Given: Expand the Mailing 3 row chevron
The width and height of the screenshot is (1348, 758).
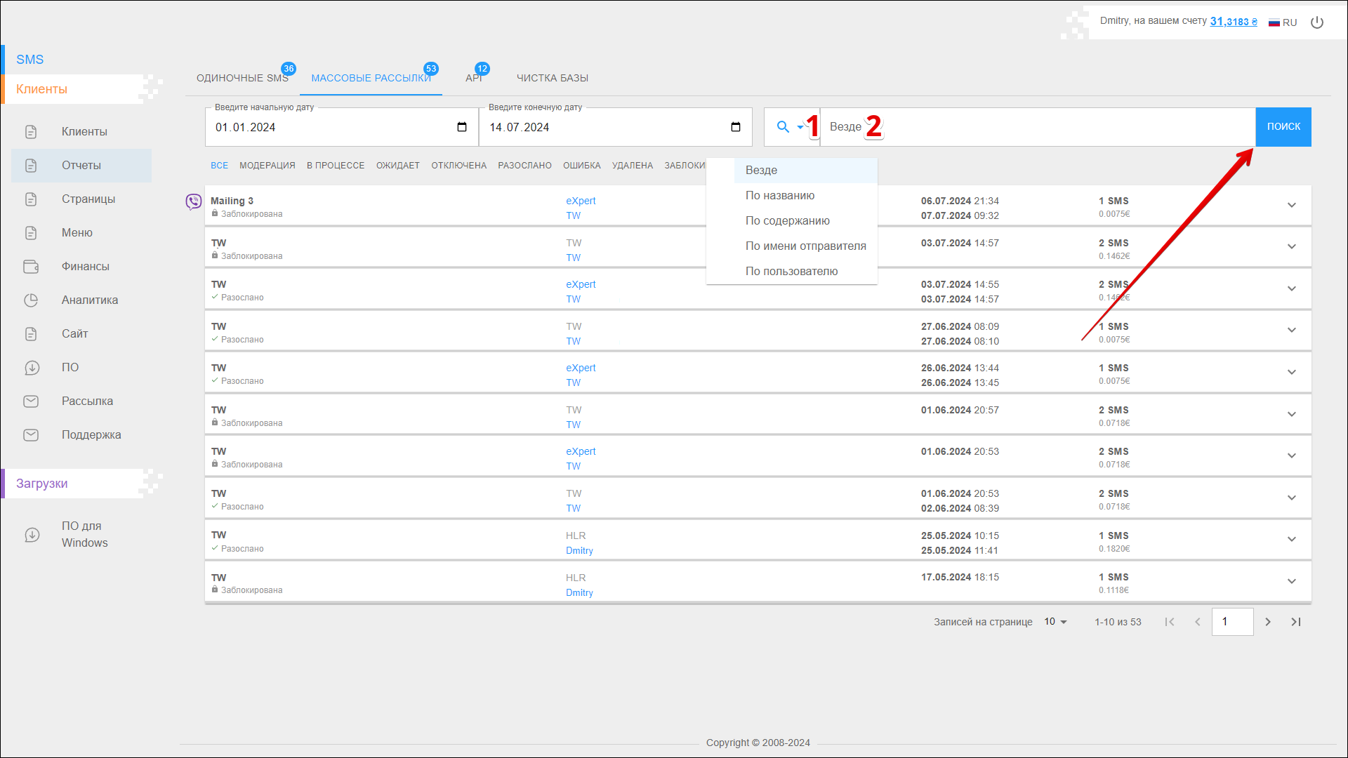Looking at the screenshot, I should click(1292, 205).
